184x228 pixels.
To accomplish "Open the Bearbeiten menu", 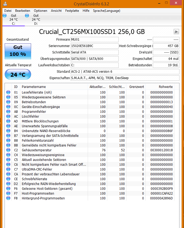I will click(23, 11).
